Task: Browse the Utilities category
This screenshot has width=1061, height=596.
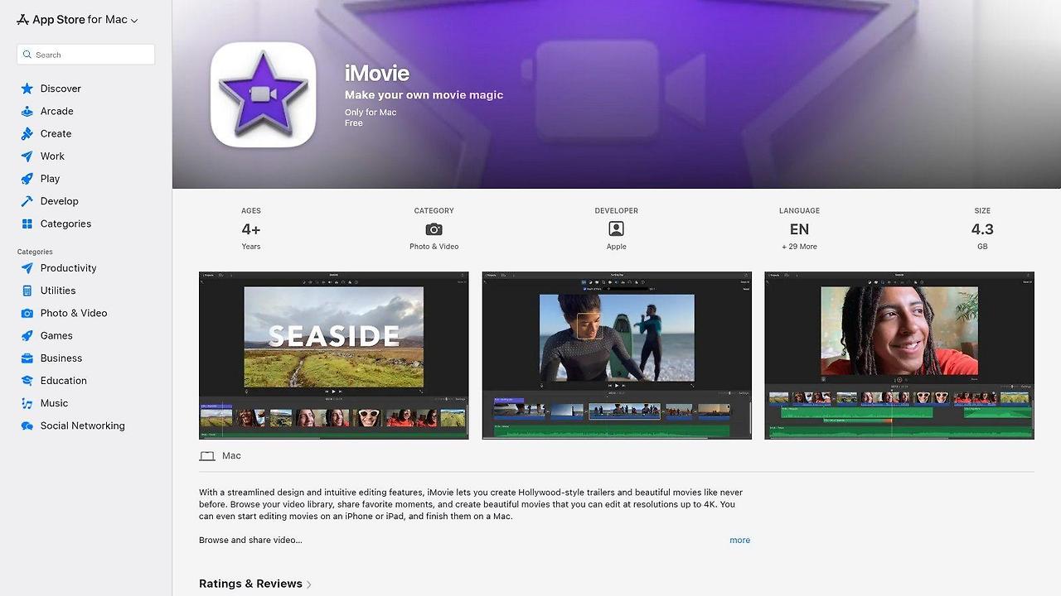Action: [x=58, y=291]
